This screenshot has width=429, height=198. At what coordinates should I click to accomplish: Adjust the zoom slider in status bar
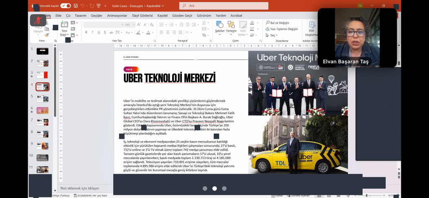[367, 195]
